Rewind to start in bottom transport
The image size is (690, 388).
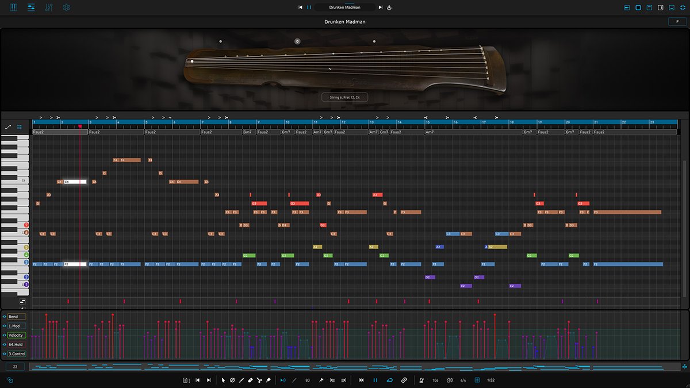361,380
